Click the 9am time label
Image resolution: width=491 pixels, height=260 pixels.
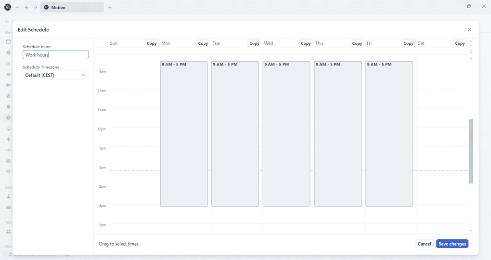click(103, 71)
